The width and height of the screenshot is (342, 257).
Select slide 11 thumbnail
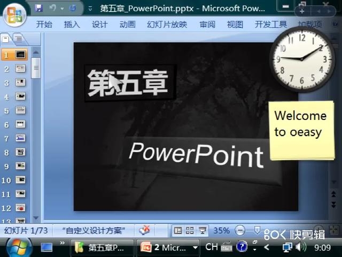pos(20,194)
